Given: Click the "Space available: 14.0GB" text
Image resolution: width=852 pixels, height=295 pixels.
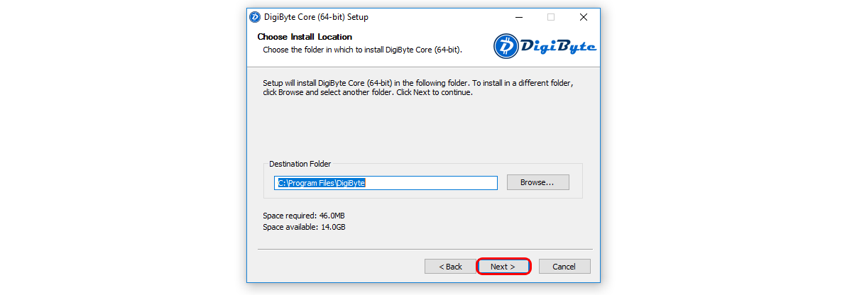Looking at the screenshot, I should [x=304, y=227].
